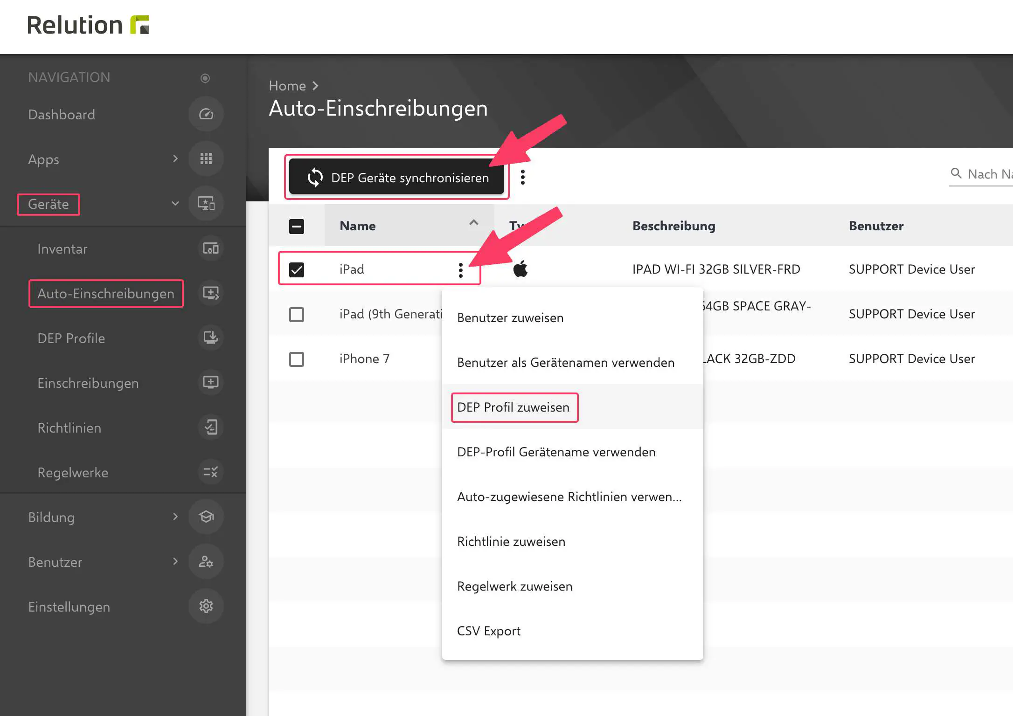Focus the name search field
The height and width of the screenshot is (716, 1013).
[x=989, y=174]
